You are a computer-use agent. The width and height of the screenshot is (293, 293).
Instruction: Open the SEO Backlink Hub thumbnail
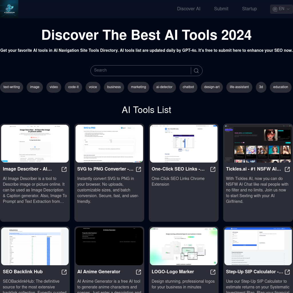coord(35,246)
